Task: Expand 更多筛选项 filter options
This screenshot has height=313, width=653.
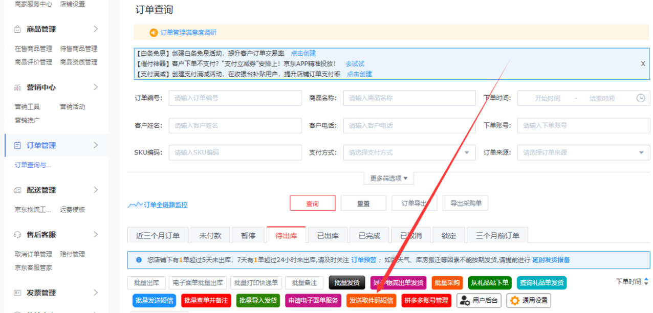Action: 388,178
